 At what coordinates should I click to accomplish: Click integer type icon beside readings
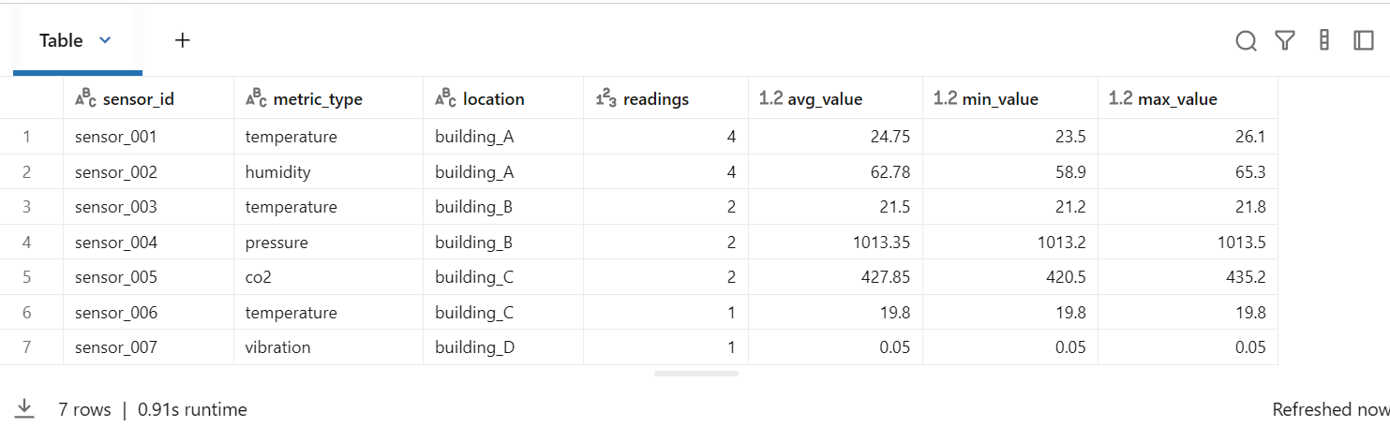click(x=605, y=98)
